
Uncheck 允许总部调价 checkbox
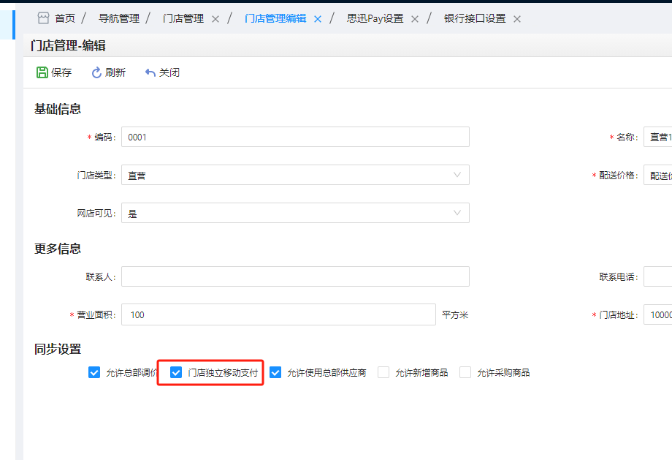[x=94, y=372]
